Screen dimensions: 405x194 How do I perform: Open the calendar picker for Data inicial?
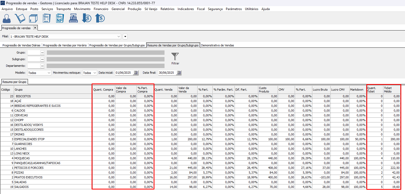tap(136, 73)
